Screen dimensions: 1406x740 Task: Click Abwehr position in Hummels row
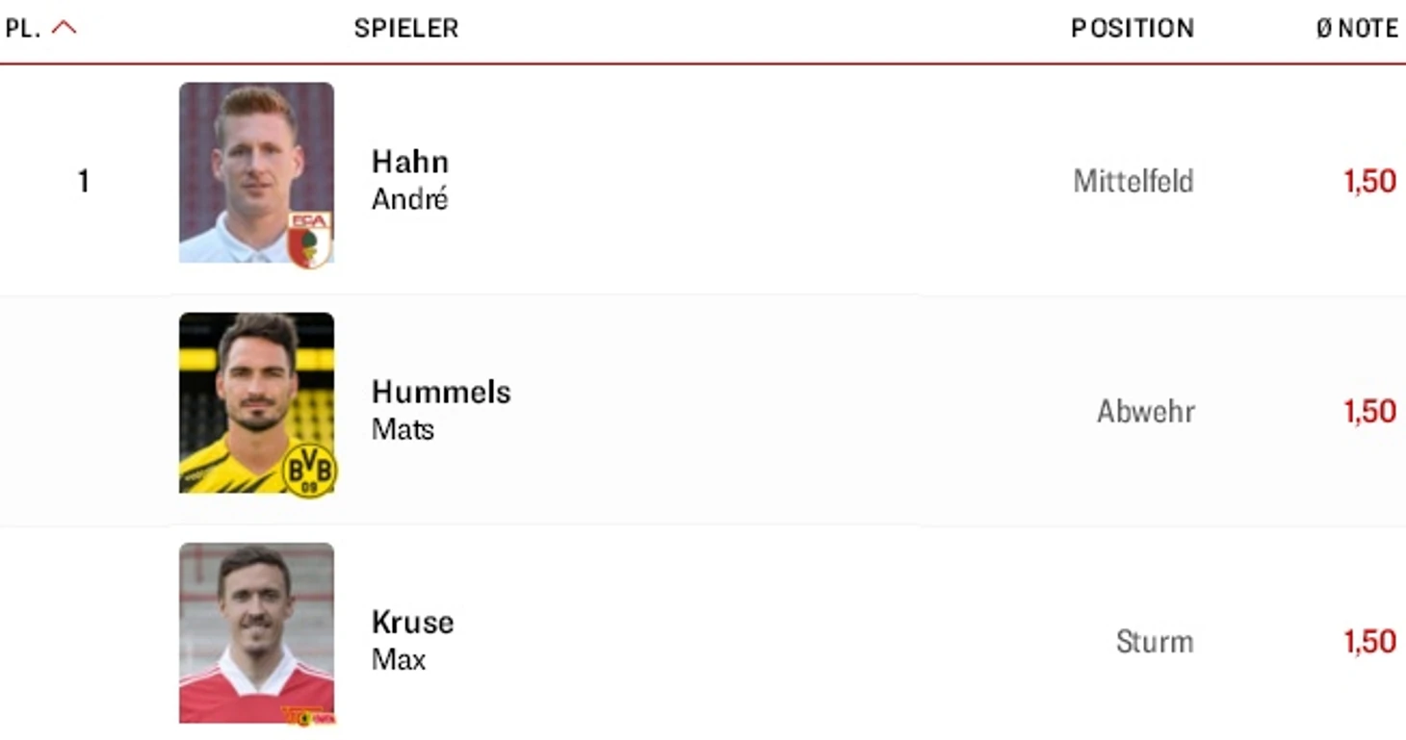pos(1146,411)
